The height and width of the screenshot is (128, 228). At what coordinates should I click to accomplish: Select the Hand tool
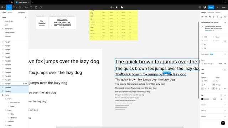pos(36,7)
